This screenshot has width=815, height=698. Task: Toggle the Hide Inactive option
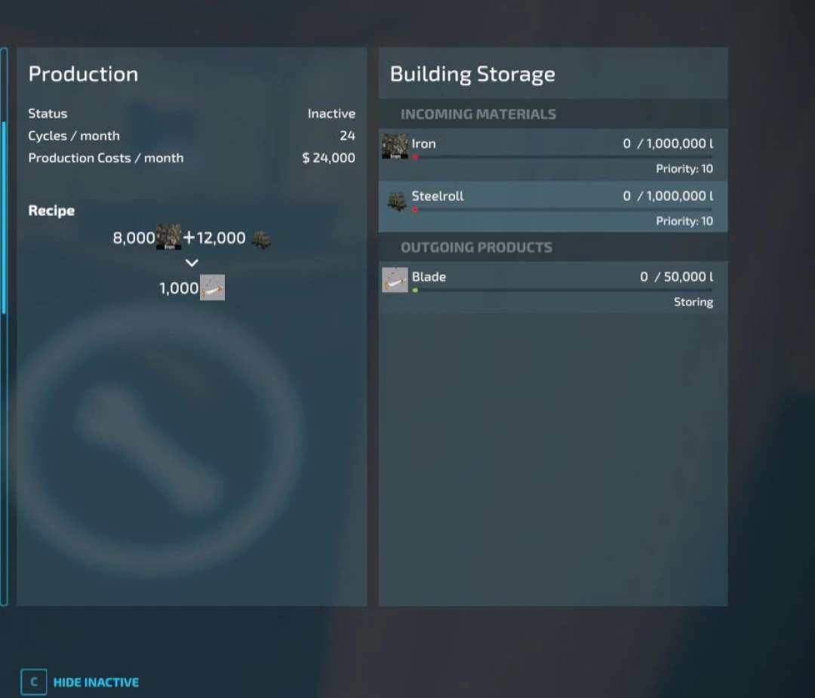pos(96,682)
